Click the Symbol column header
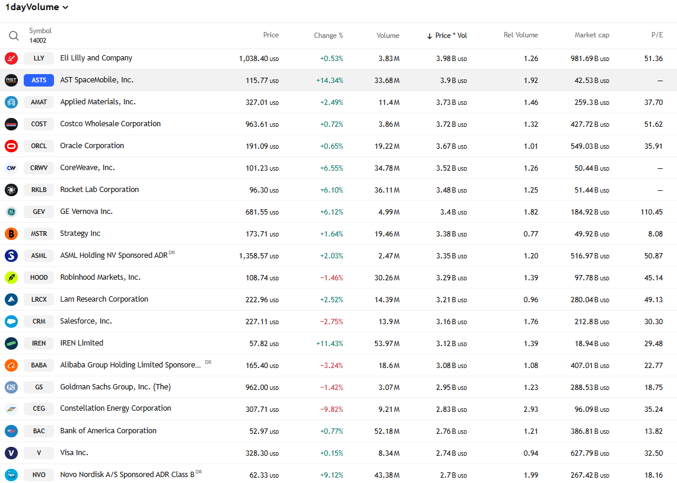The height and width of the screenshot is (483, 677). 40,31
